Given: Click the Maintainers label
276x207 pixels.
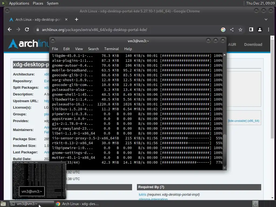Looking at the screenshot, I should (23, 130).
